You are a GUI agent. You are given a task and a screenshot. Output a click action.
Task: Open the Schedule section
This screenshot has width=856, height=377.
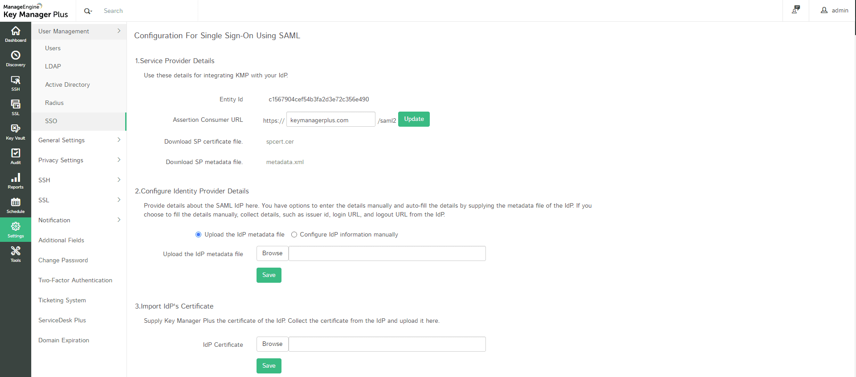[16, 205]
